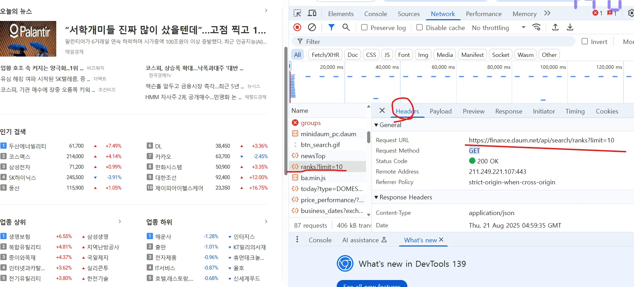Switch to the Elements panel

[341, 14]
